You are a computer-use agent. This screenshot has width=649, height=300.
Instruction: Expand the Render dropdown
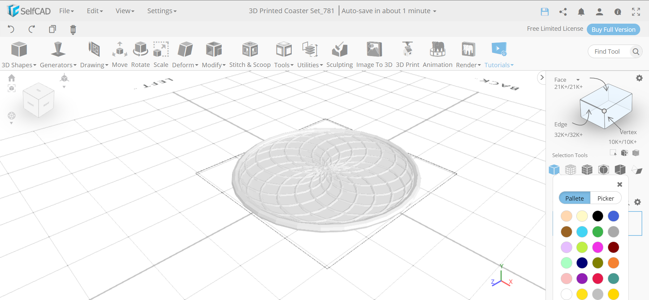pyautogui.click(x=468, y=54)
